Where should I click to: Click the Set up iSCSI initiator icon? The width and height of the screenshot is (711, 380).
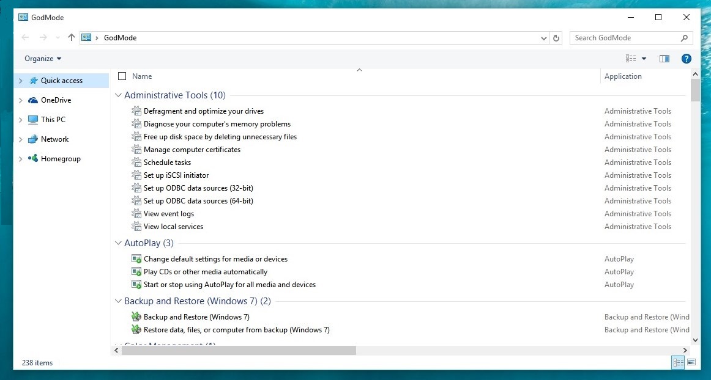coord(136,175)
